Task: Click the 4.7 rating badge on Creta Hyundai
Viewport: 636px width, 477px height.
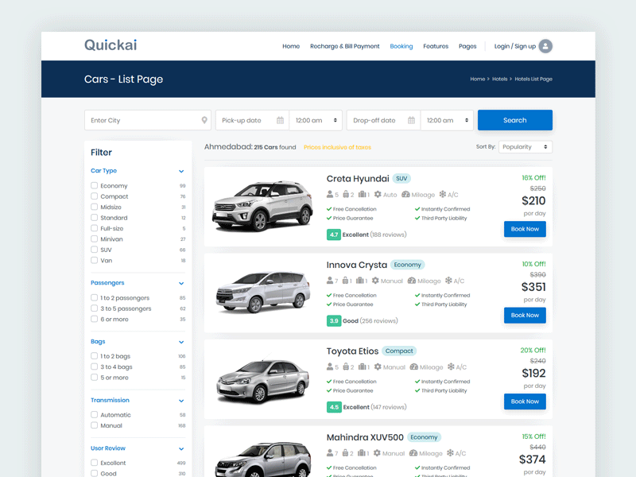Action: [x=334, y=235]
